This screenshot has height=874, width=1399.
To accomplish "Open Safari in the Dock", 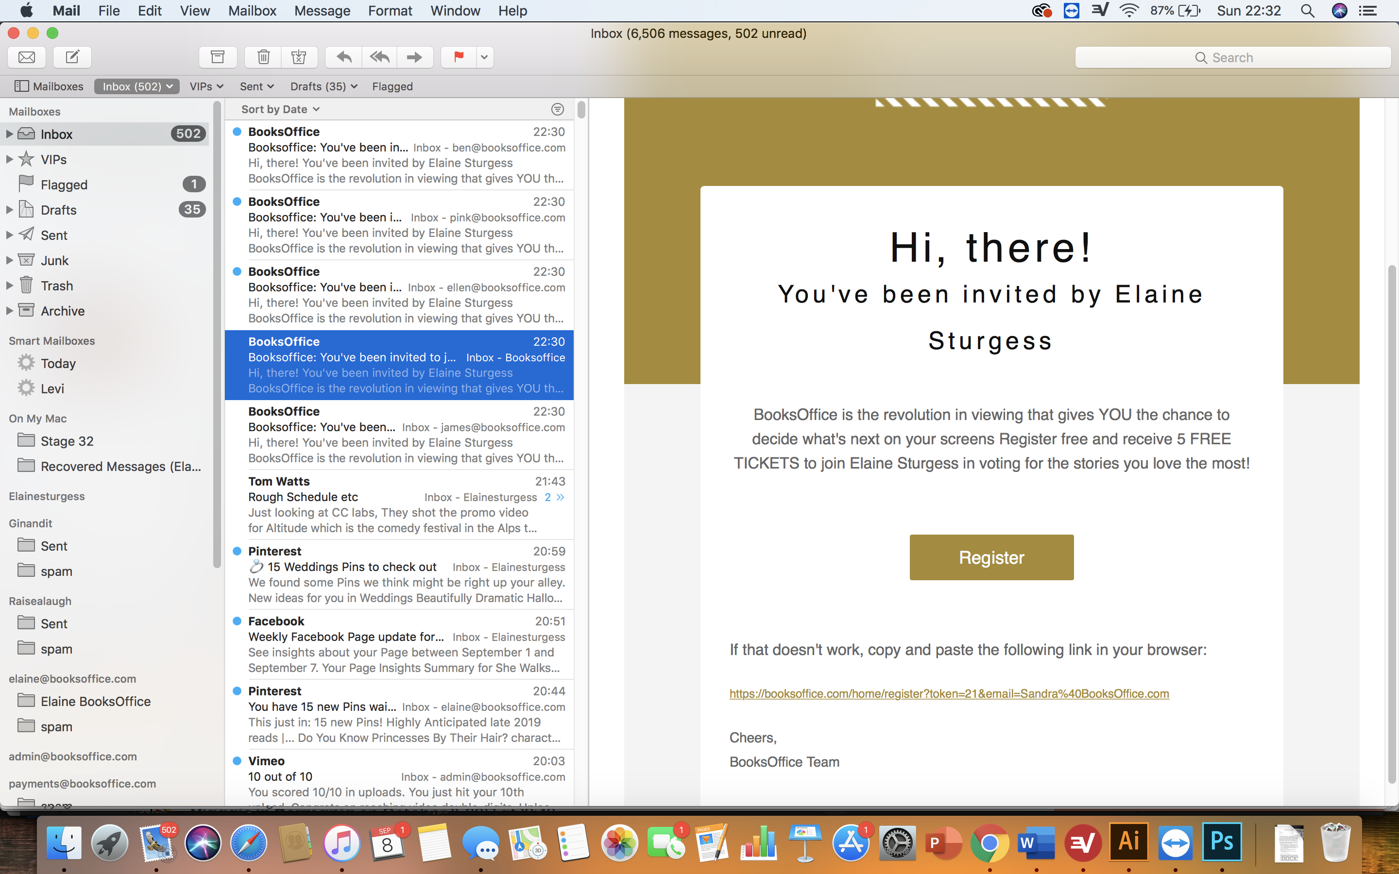I will click(249, 843).
